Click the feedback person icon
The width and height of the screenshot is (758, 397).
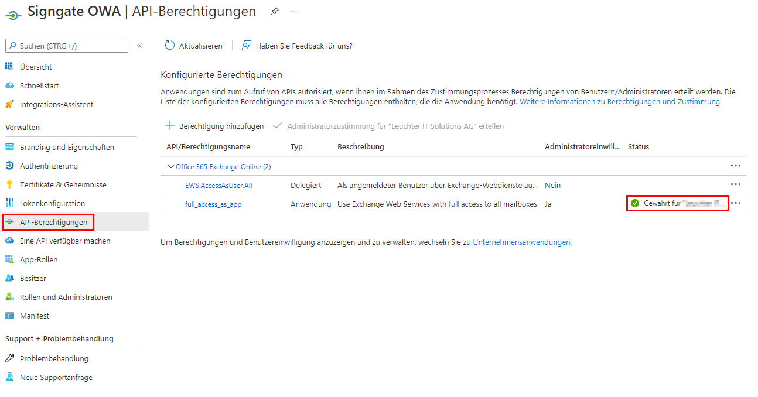(x=247, y=46)
